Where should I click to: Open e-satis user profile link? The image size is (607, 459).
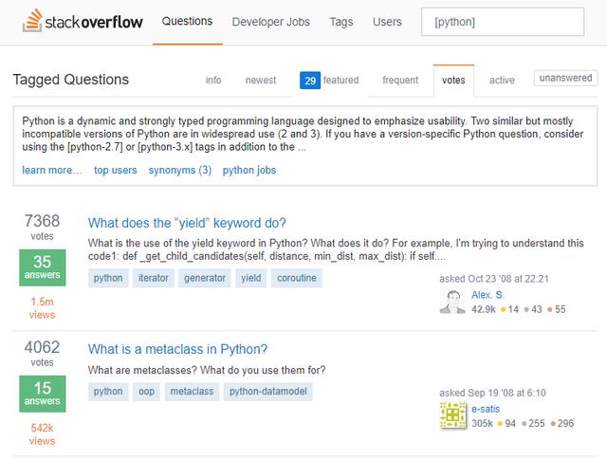click(486, 409)
